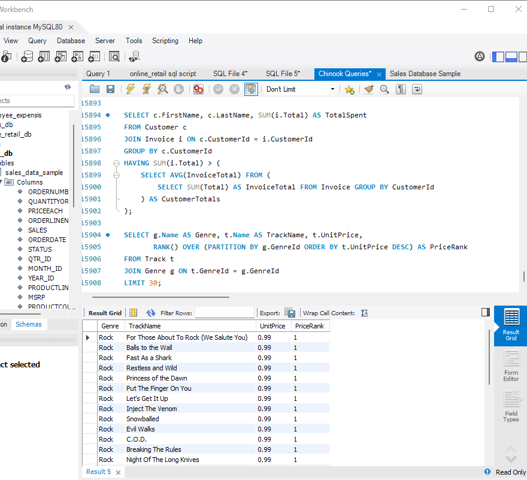527x480 pixels.
Task: Close the Local instance MySQL80 tab
Action: (x=71, y=27)
